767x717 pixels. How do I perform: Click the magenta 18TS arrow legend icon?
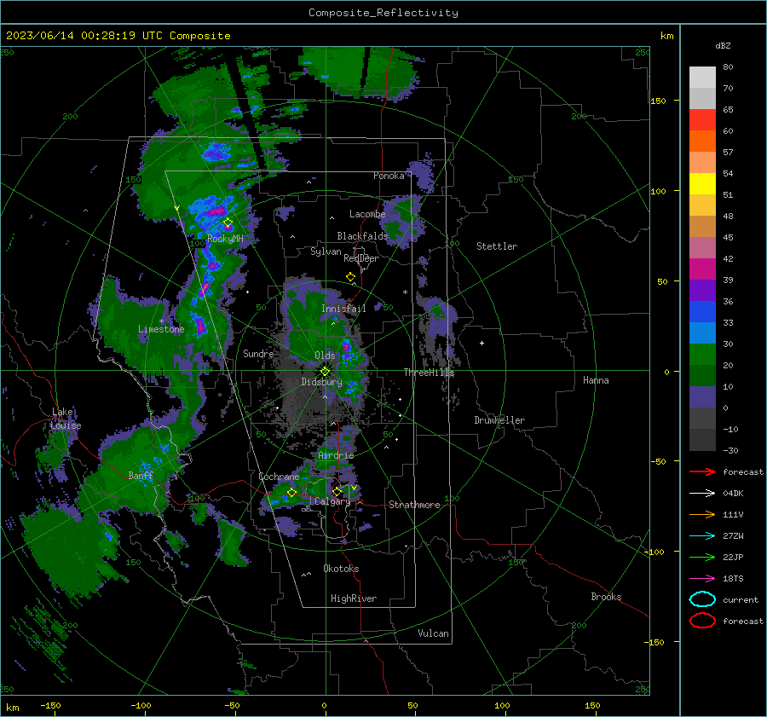(x=702, y=579)
